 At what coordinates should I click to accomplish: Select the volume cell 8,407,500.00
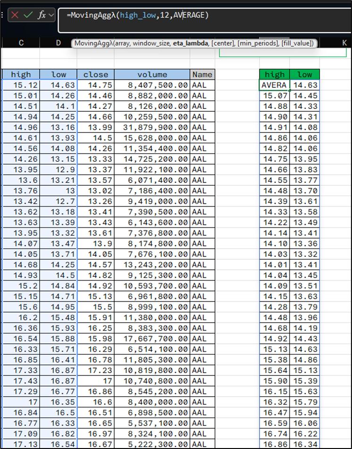pyautogui.click(x=152, y=85)
